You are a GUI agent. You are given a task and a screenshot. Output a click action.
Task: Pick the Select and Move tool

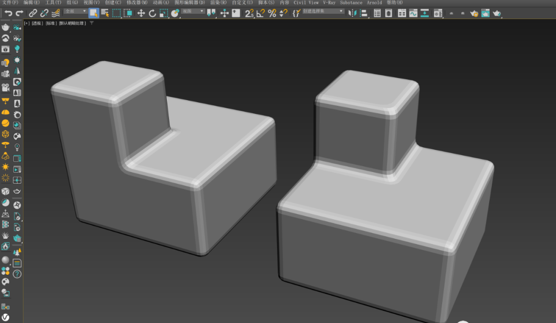pos(141,13)
